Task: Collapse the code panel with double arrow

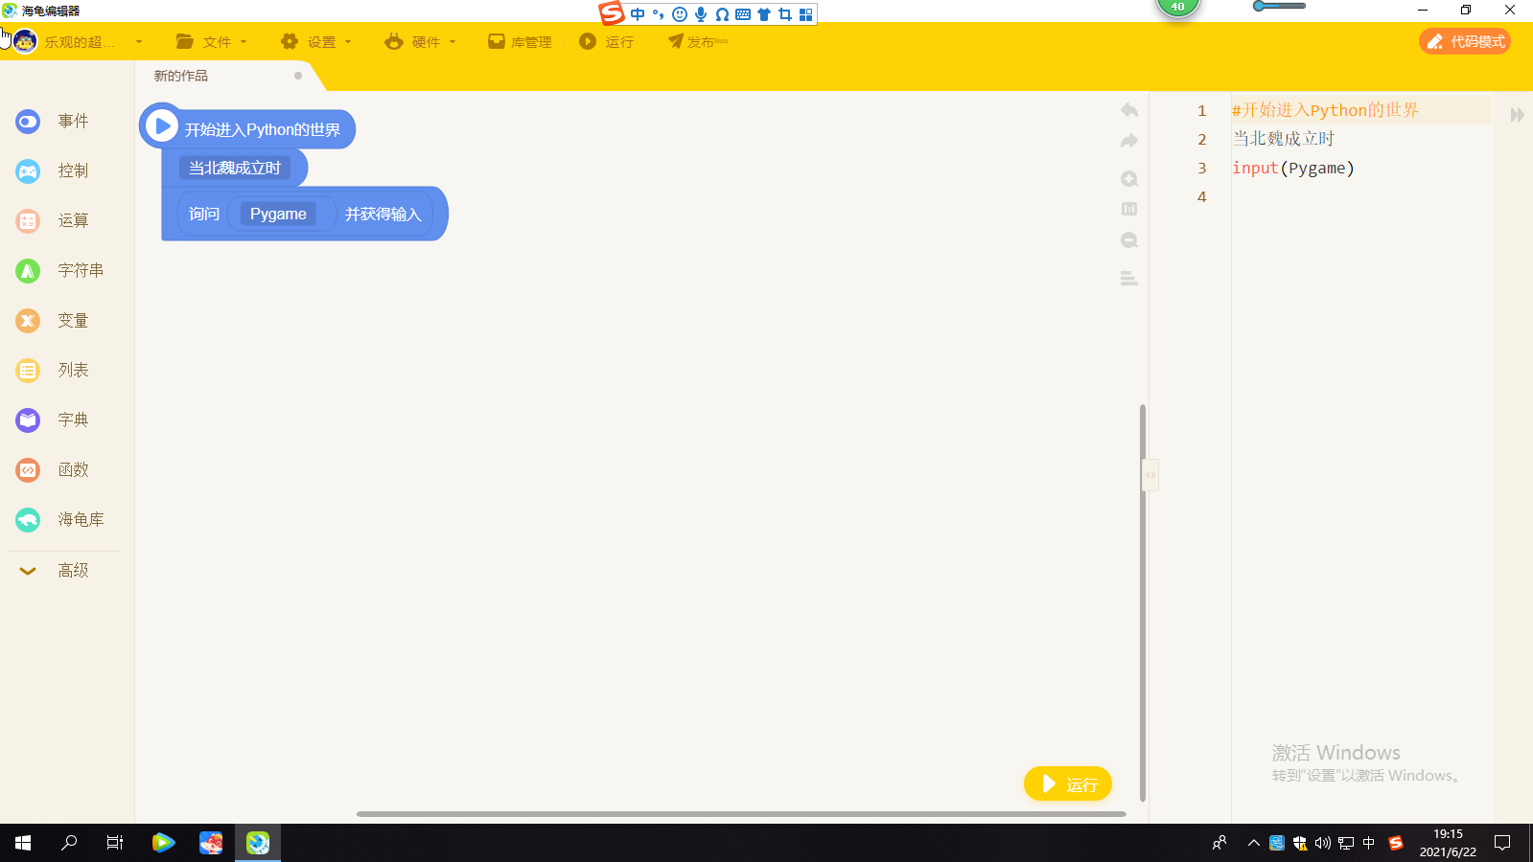Action: tap(1517, 115)
